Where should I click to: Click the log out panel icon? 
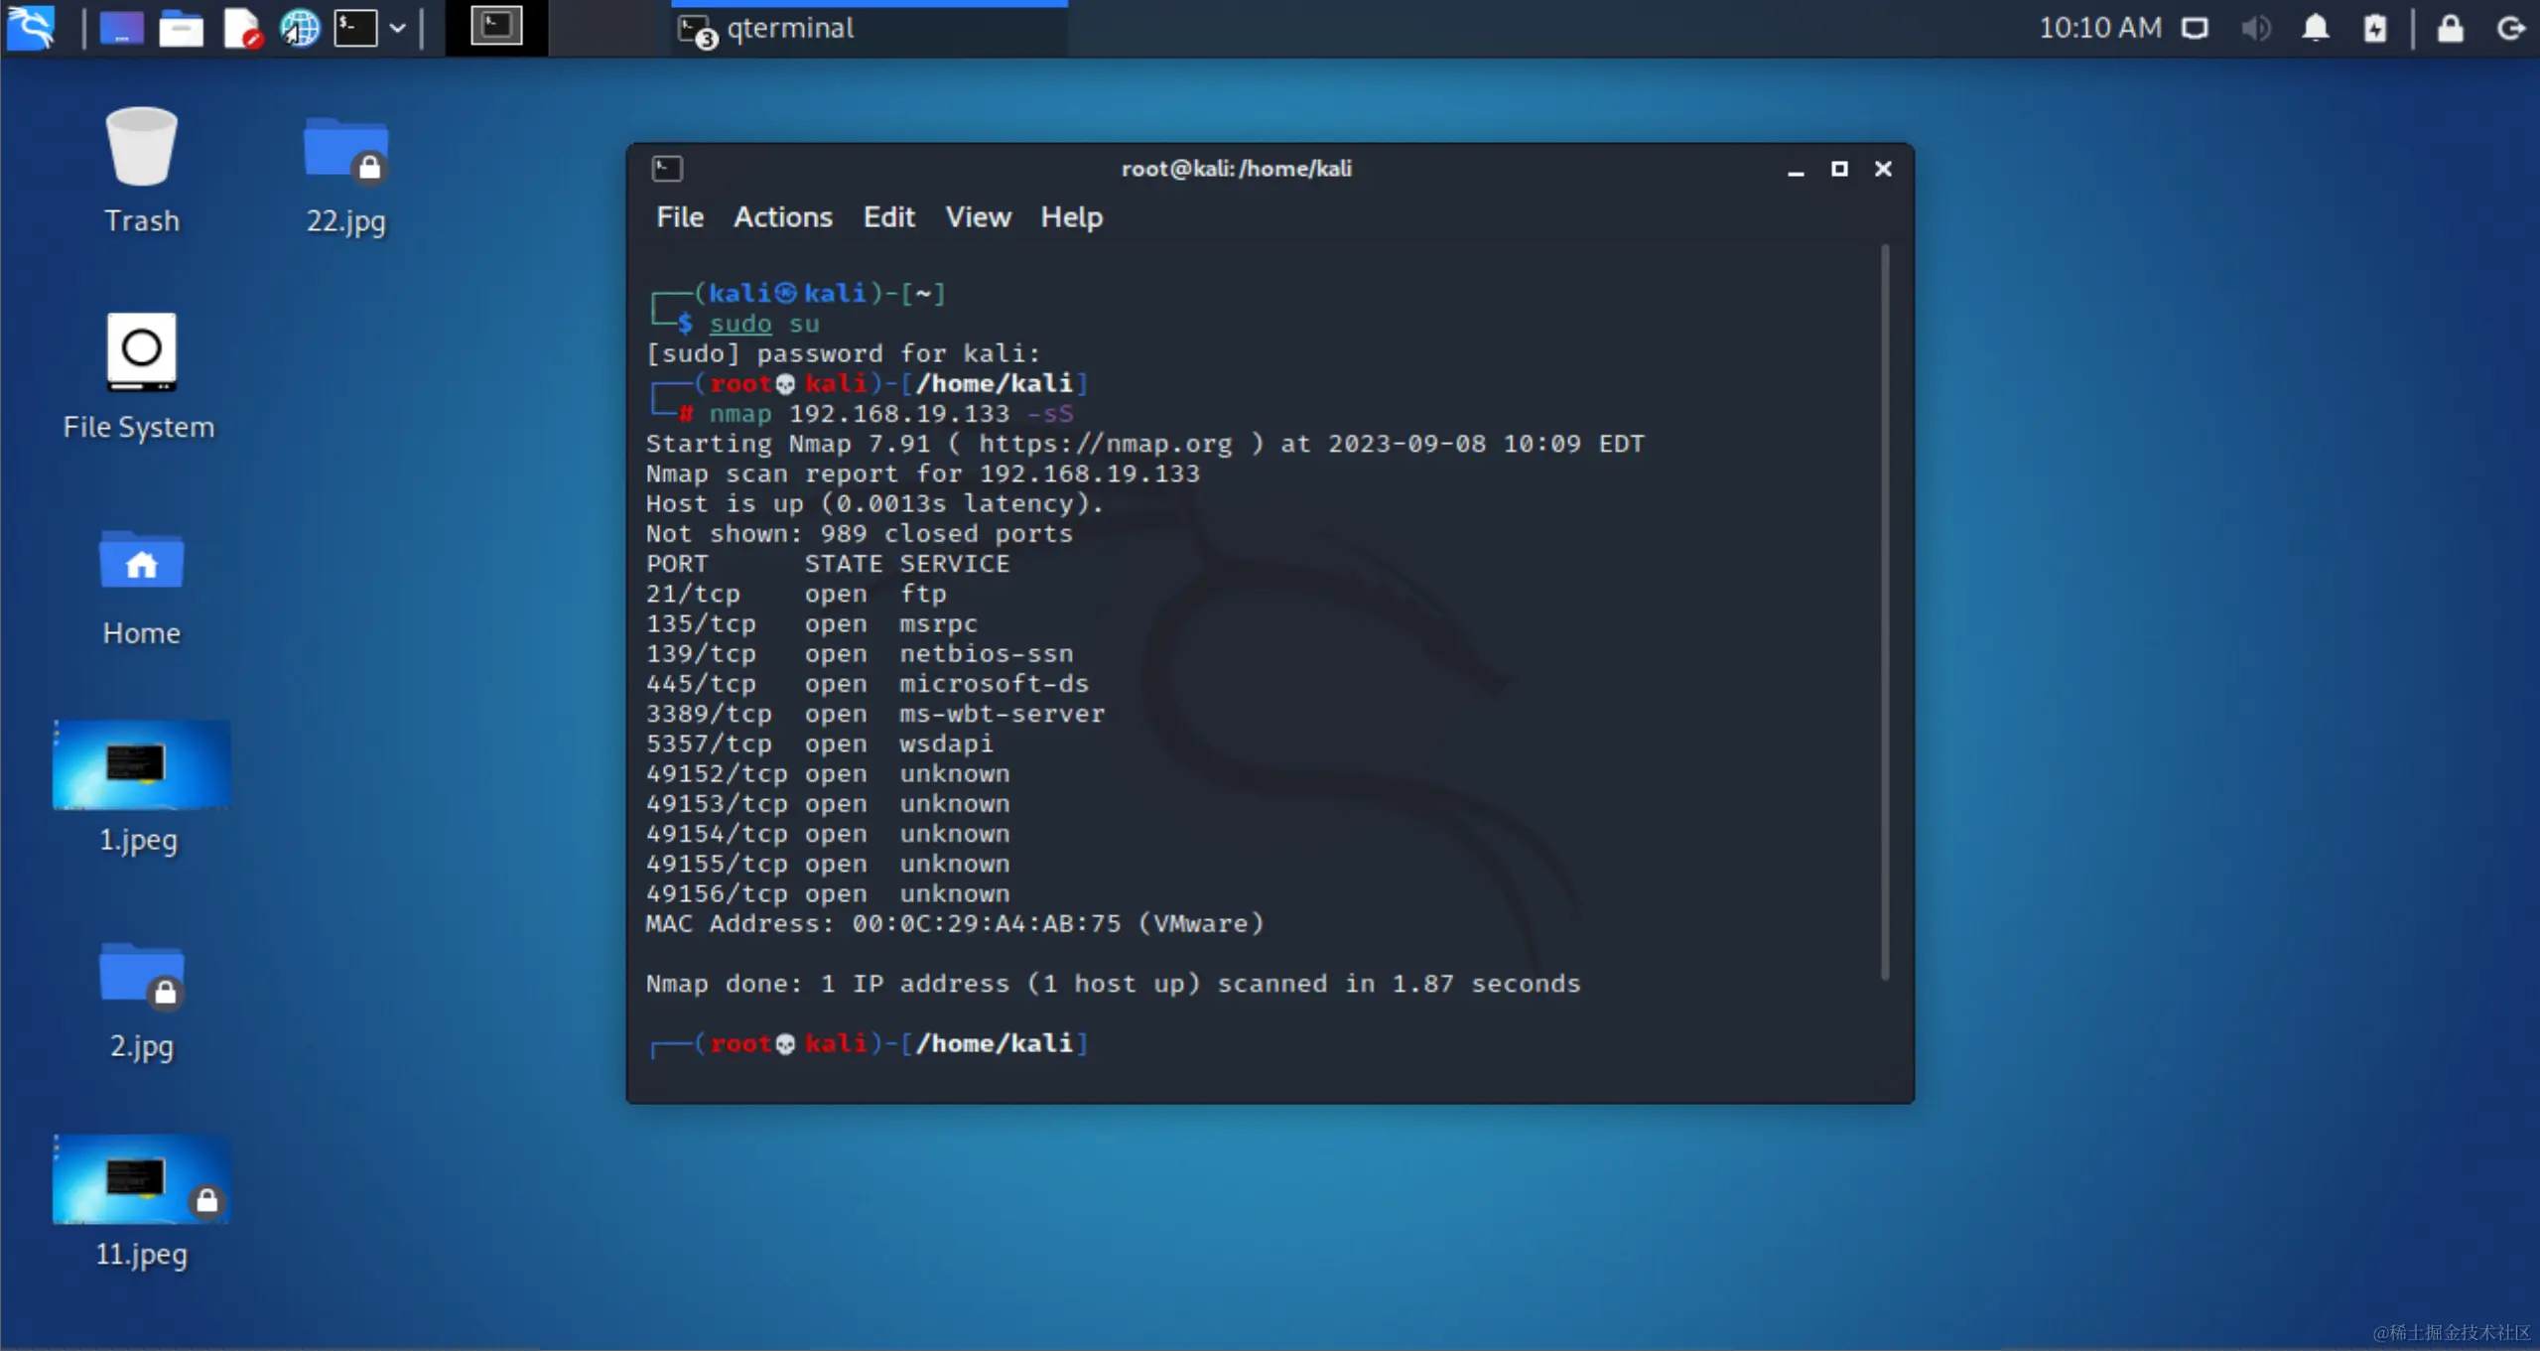[x=2511, y=28]
